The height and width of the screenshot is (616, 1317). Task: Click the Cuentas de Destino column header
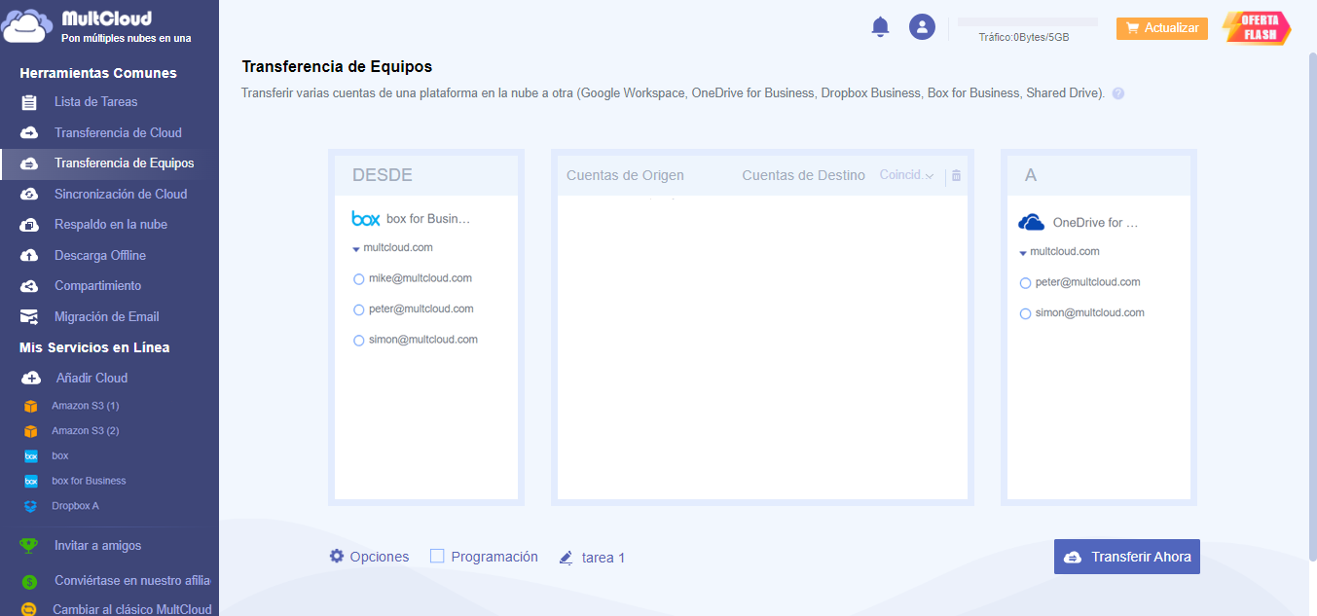click(804, 175)
